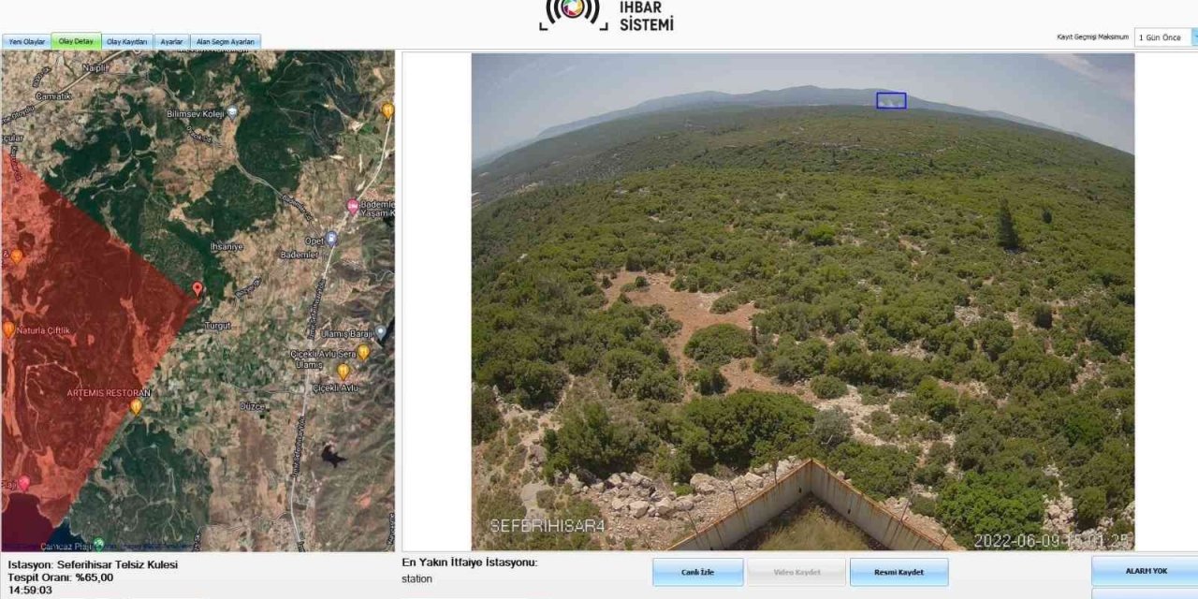The image size is (1198, 599).
Task: Select the Bilimsev Koleji school marker
Action: tap(231, 112)
